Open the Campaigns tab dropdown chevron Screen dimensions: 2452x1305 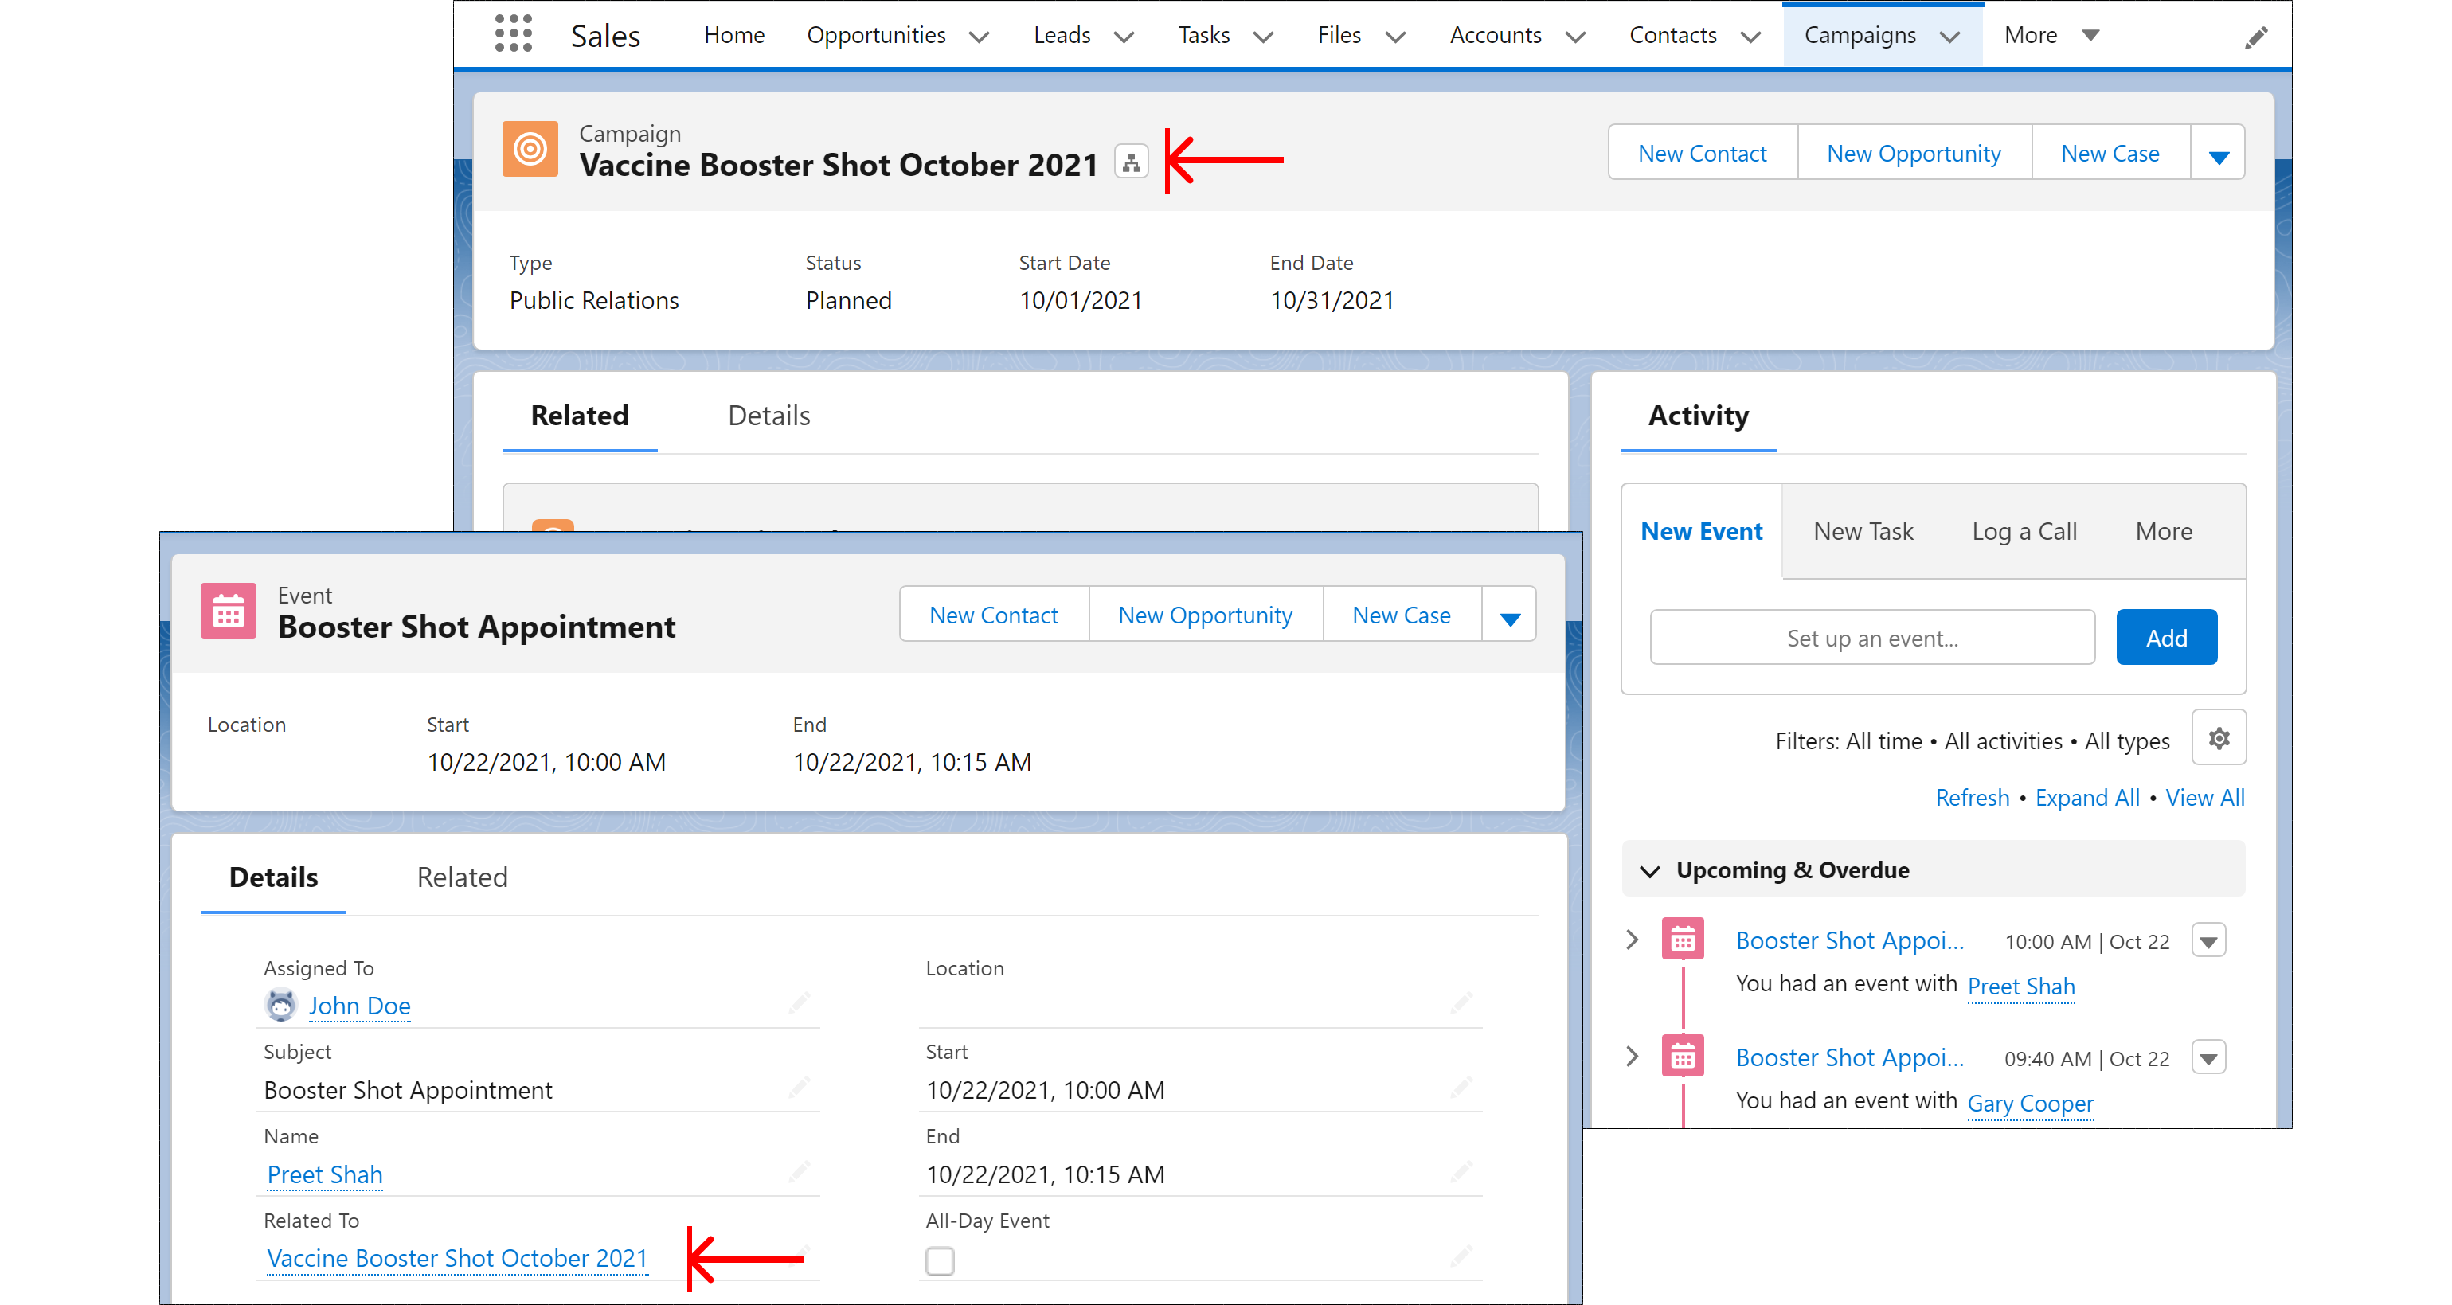point(1950,37)
